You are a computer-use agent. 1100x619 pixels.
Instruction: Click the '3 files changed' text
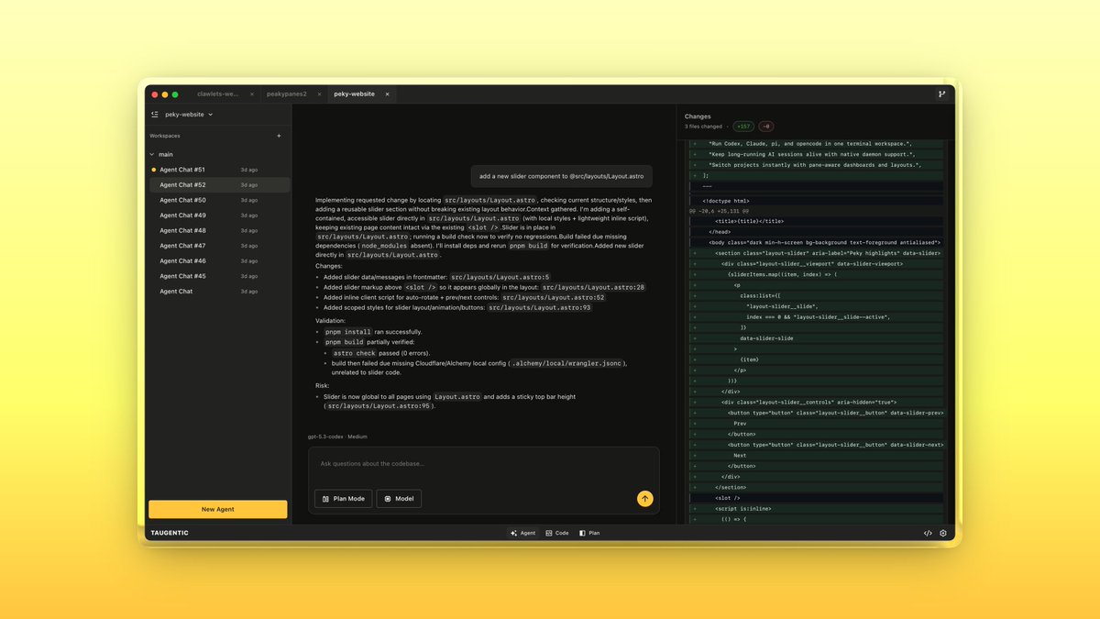pos(703,127)
